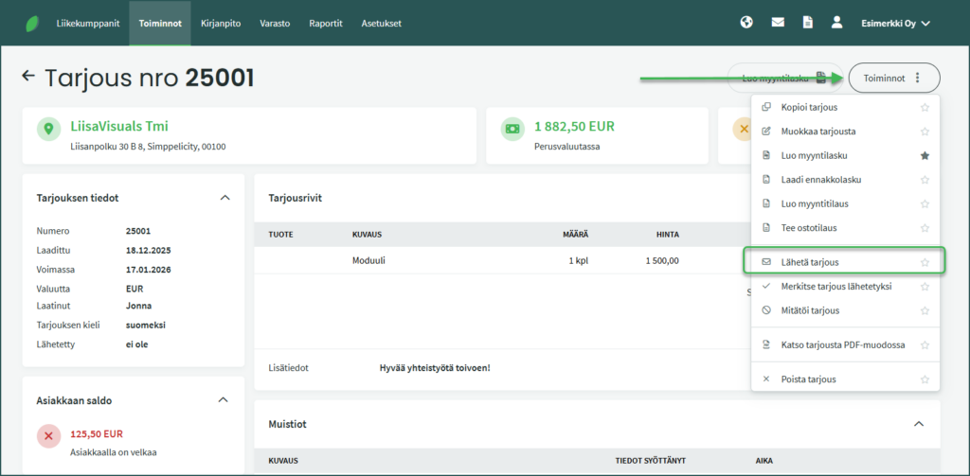970x476 pixels.
Task: Collapse the Muistiot section
Action: tap(918, 424)
